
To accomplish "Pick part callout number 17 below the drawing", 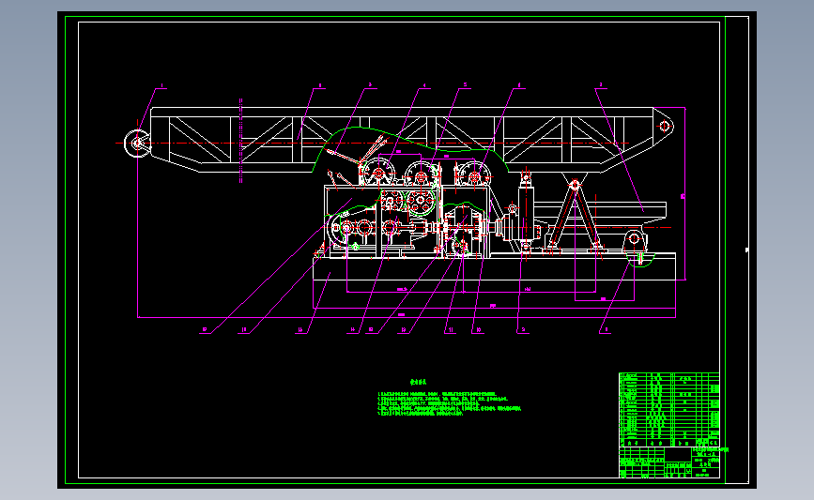I will coord(205,330).
